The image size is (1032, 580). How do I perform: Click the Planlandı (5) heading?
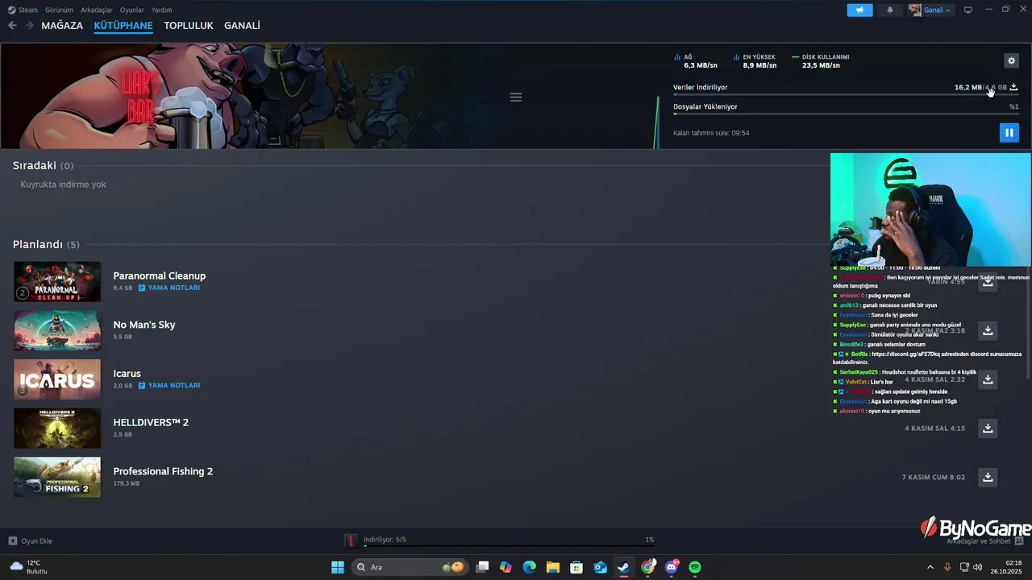coord(46,244)
